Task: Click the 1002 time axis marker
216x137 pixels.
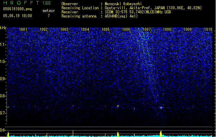Action: tap(44, 29)
